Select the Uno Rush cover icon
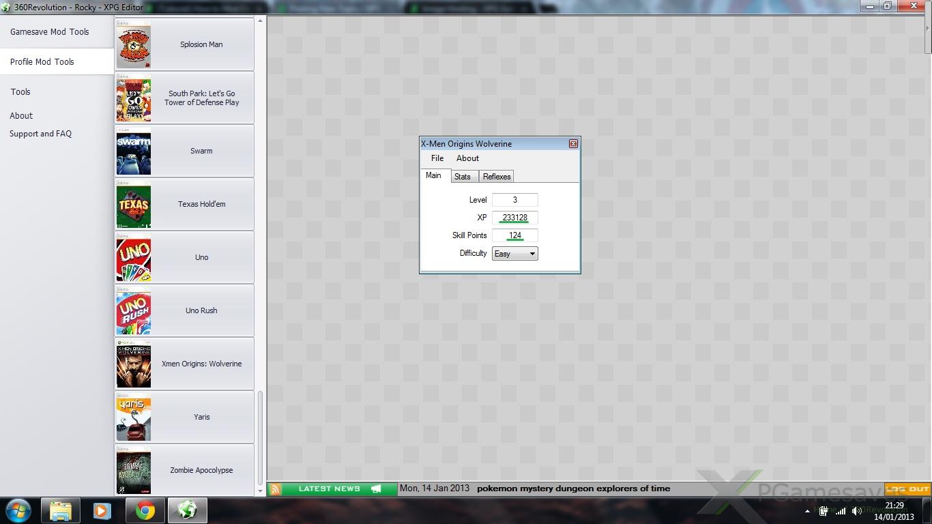Viewport: 932px width, 524px height. (x=134, y=311)
